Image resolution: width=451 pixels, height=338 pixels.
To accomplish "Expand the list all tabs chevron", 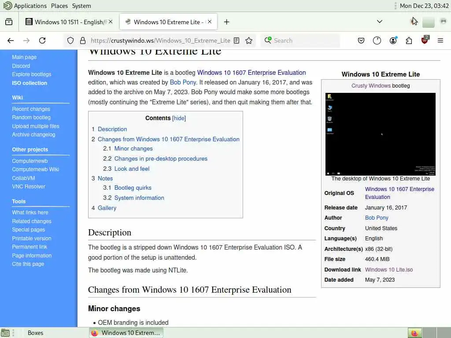I will pos(379,22).
